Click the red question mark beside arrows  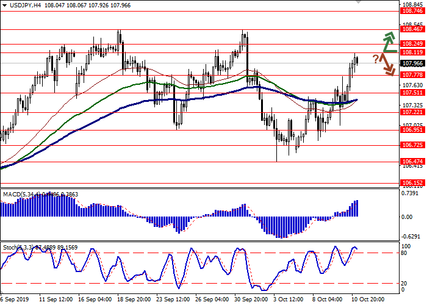coord(376,60)
